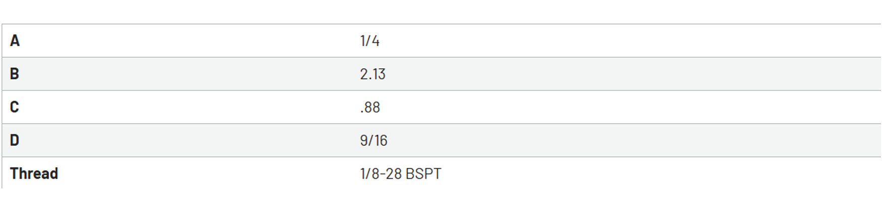Click the 1/8-28 portion of thread value

(x=381, y=173)
